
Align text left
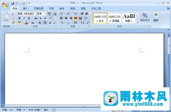[62, 18]
